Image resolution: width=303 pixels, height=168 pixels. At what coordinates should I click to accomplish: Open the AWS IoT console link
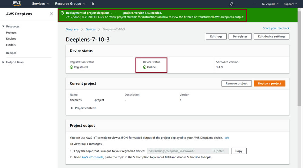92,157
